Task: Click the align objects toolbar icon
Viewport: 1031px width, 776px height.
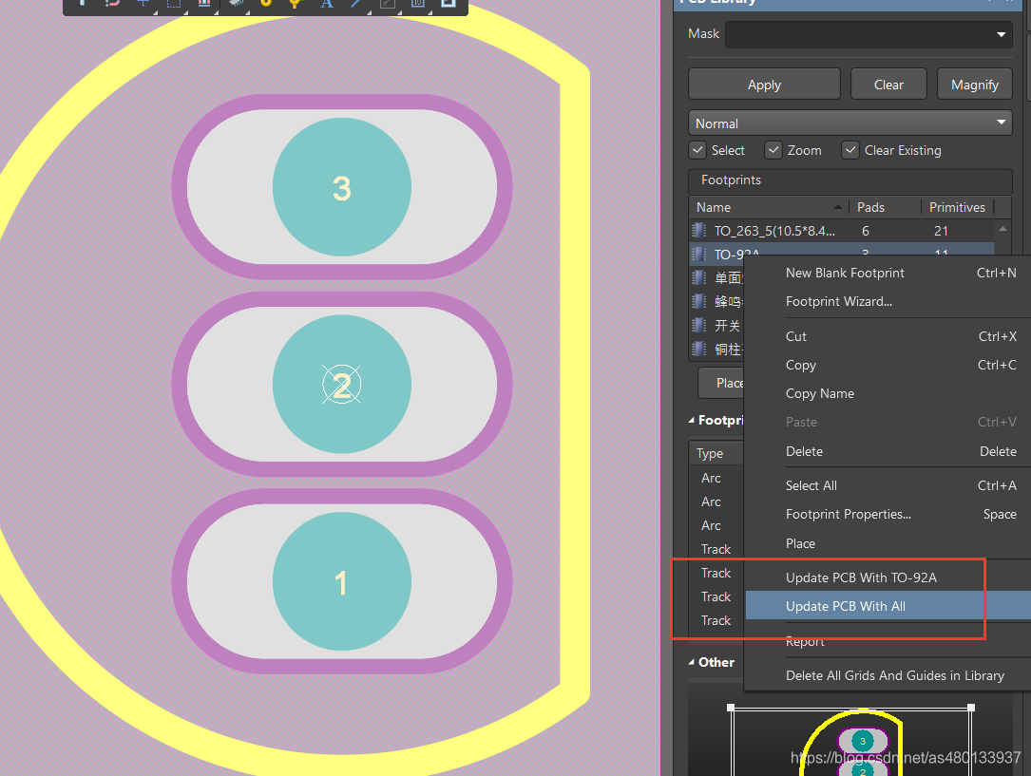Action: pos(204,4)
